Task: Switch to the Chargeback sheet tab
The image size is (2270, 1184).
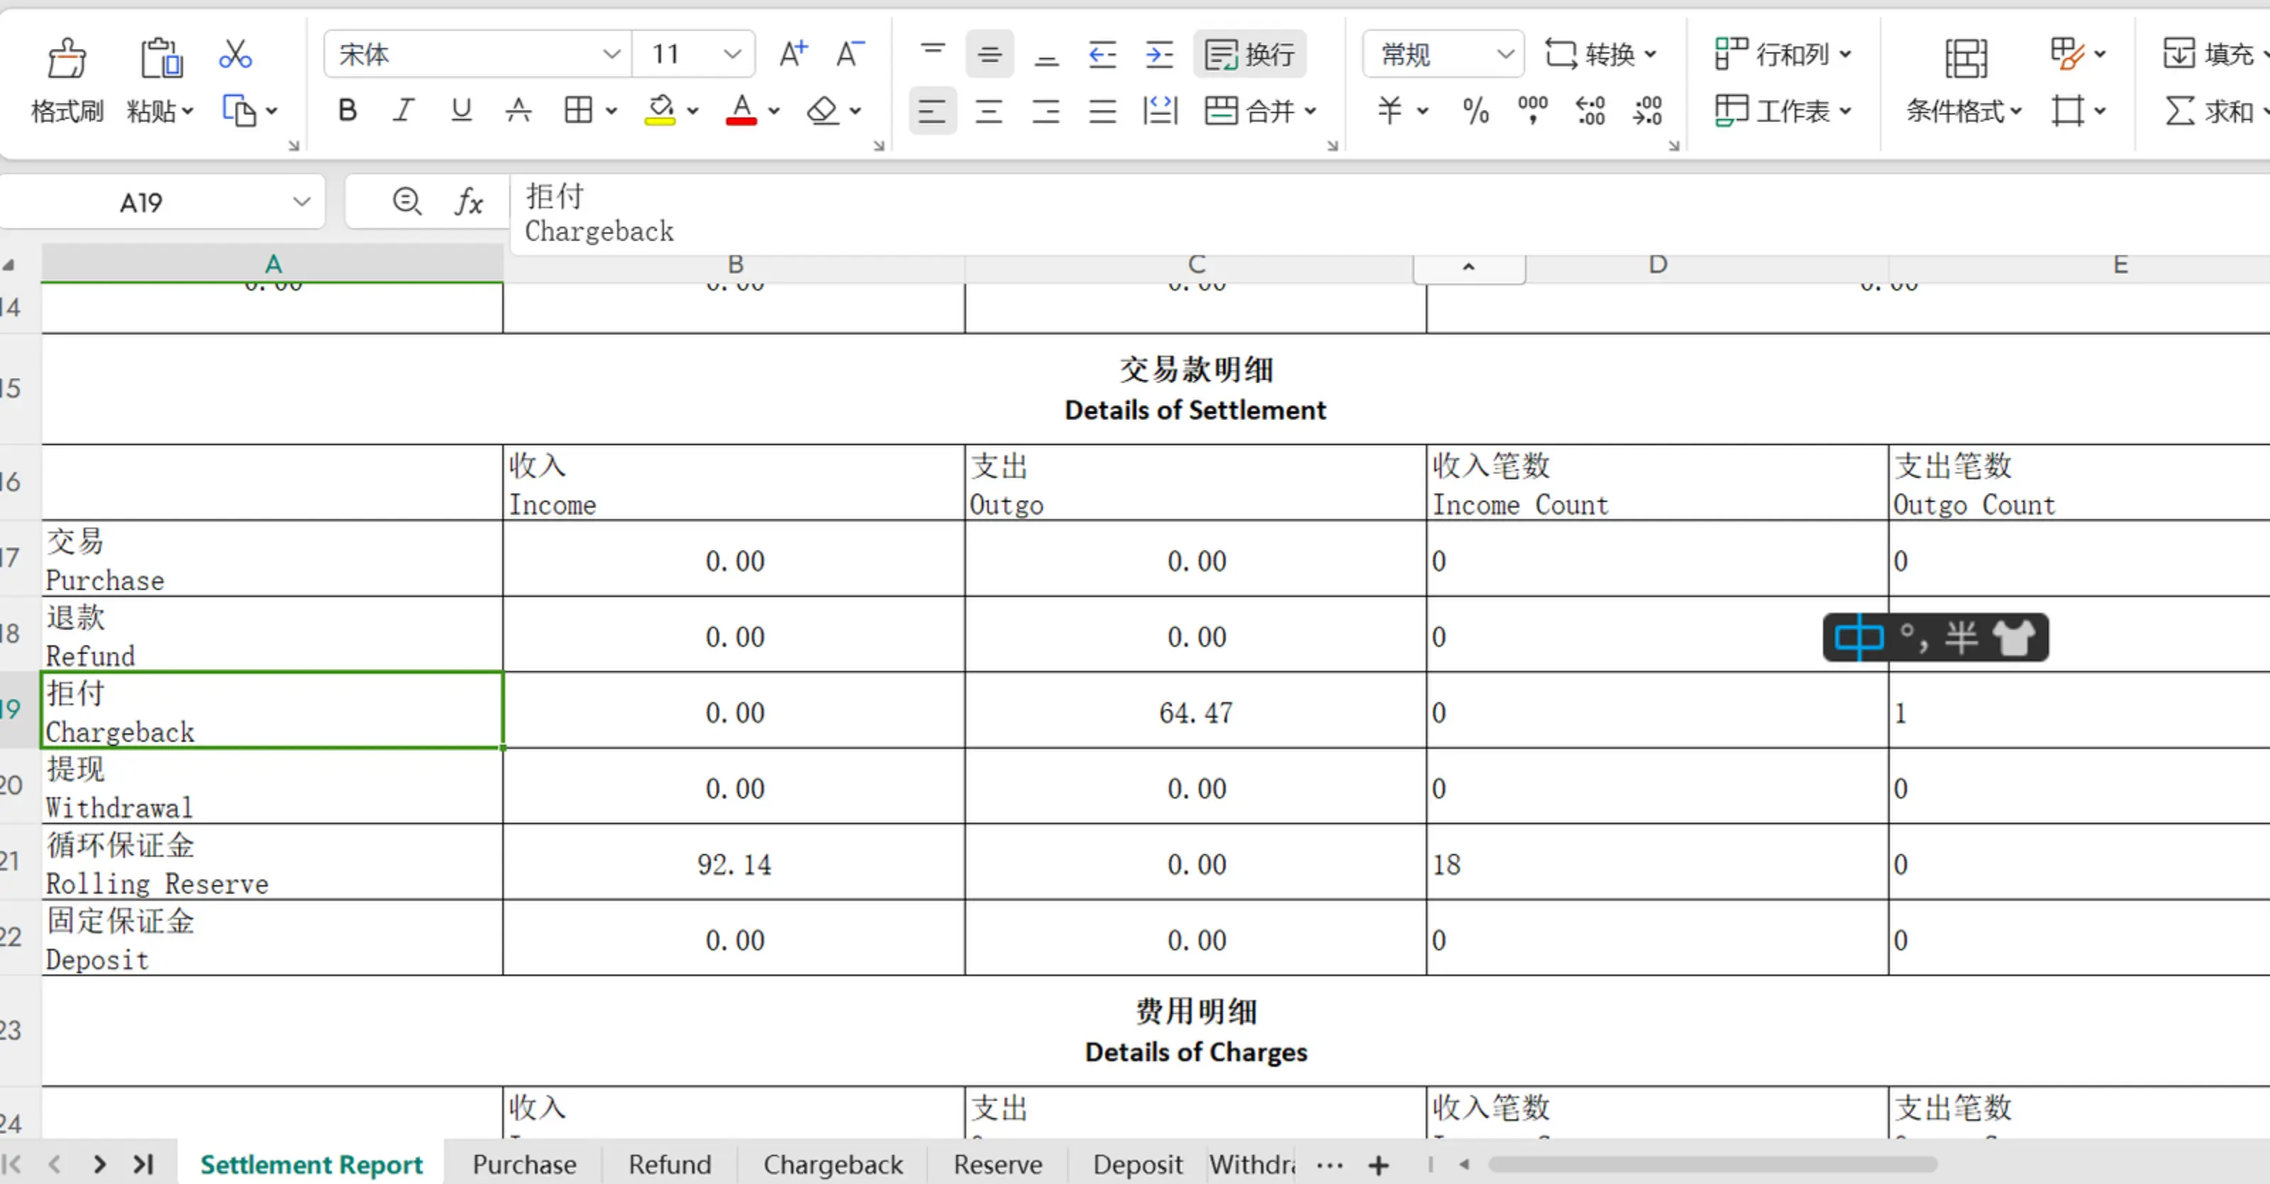Action: (x=832, y=1165)
